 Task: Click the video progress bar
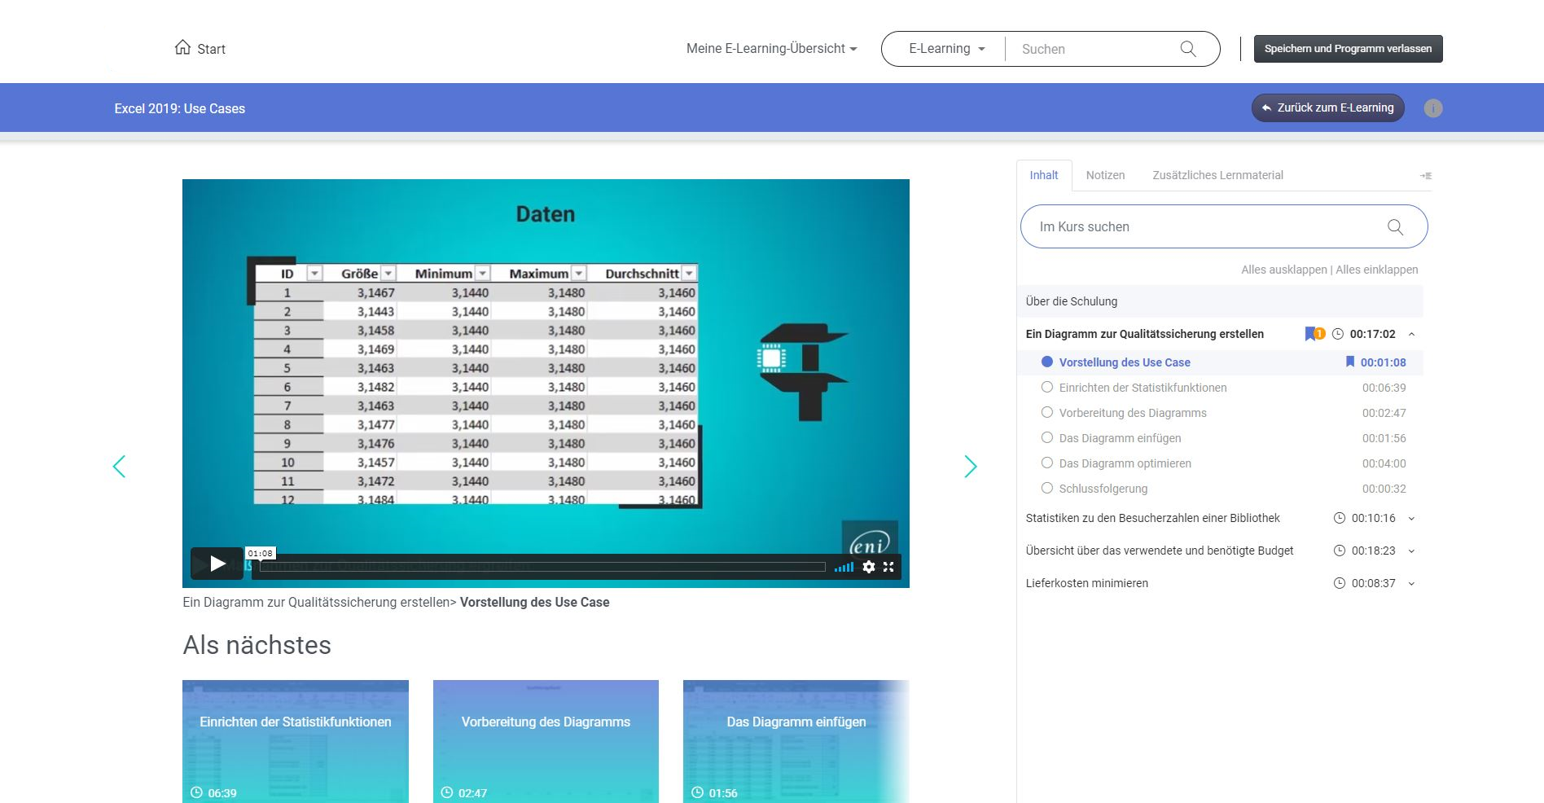(x=542, y=567)
